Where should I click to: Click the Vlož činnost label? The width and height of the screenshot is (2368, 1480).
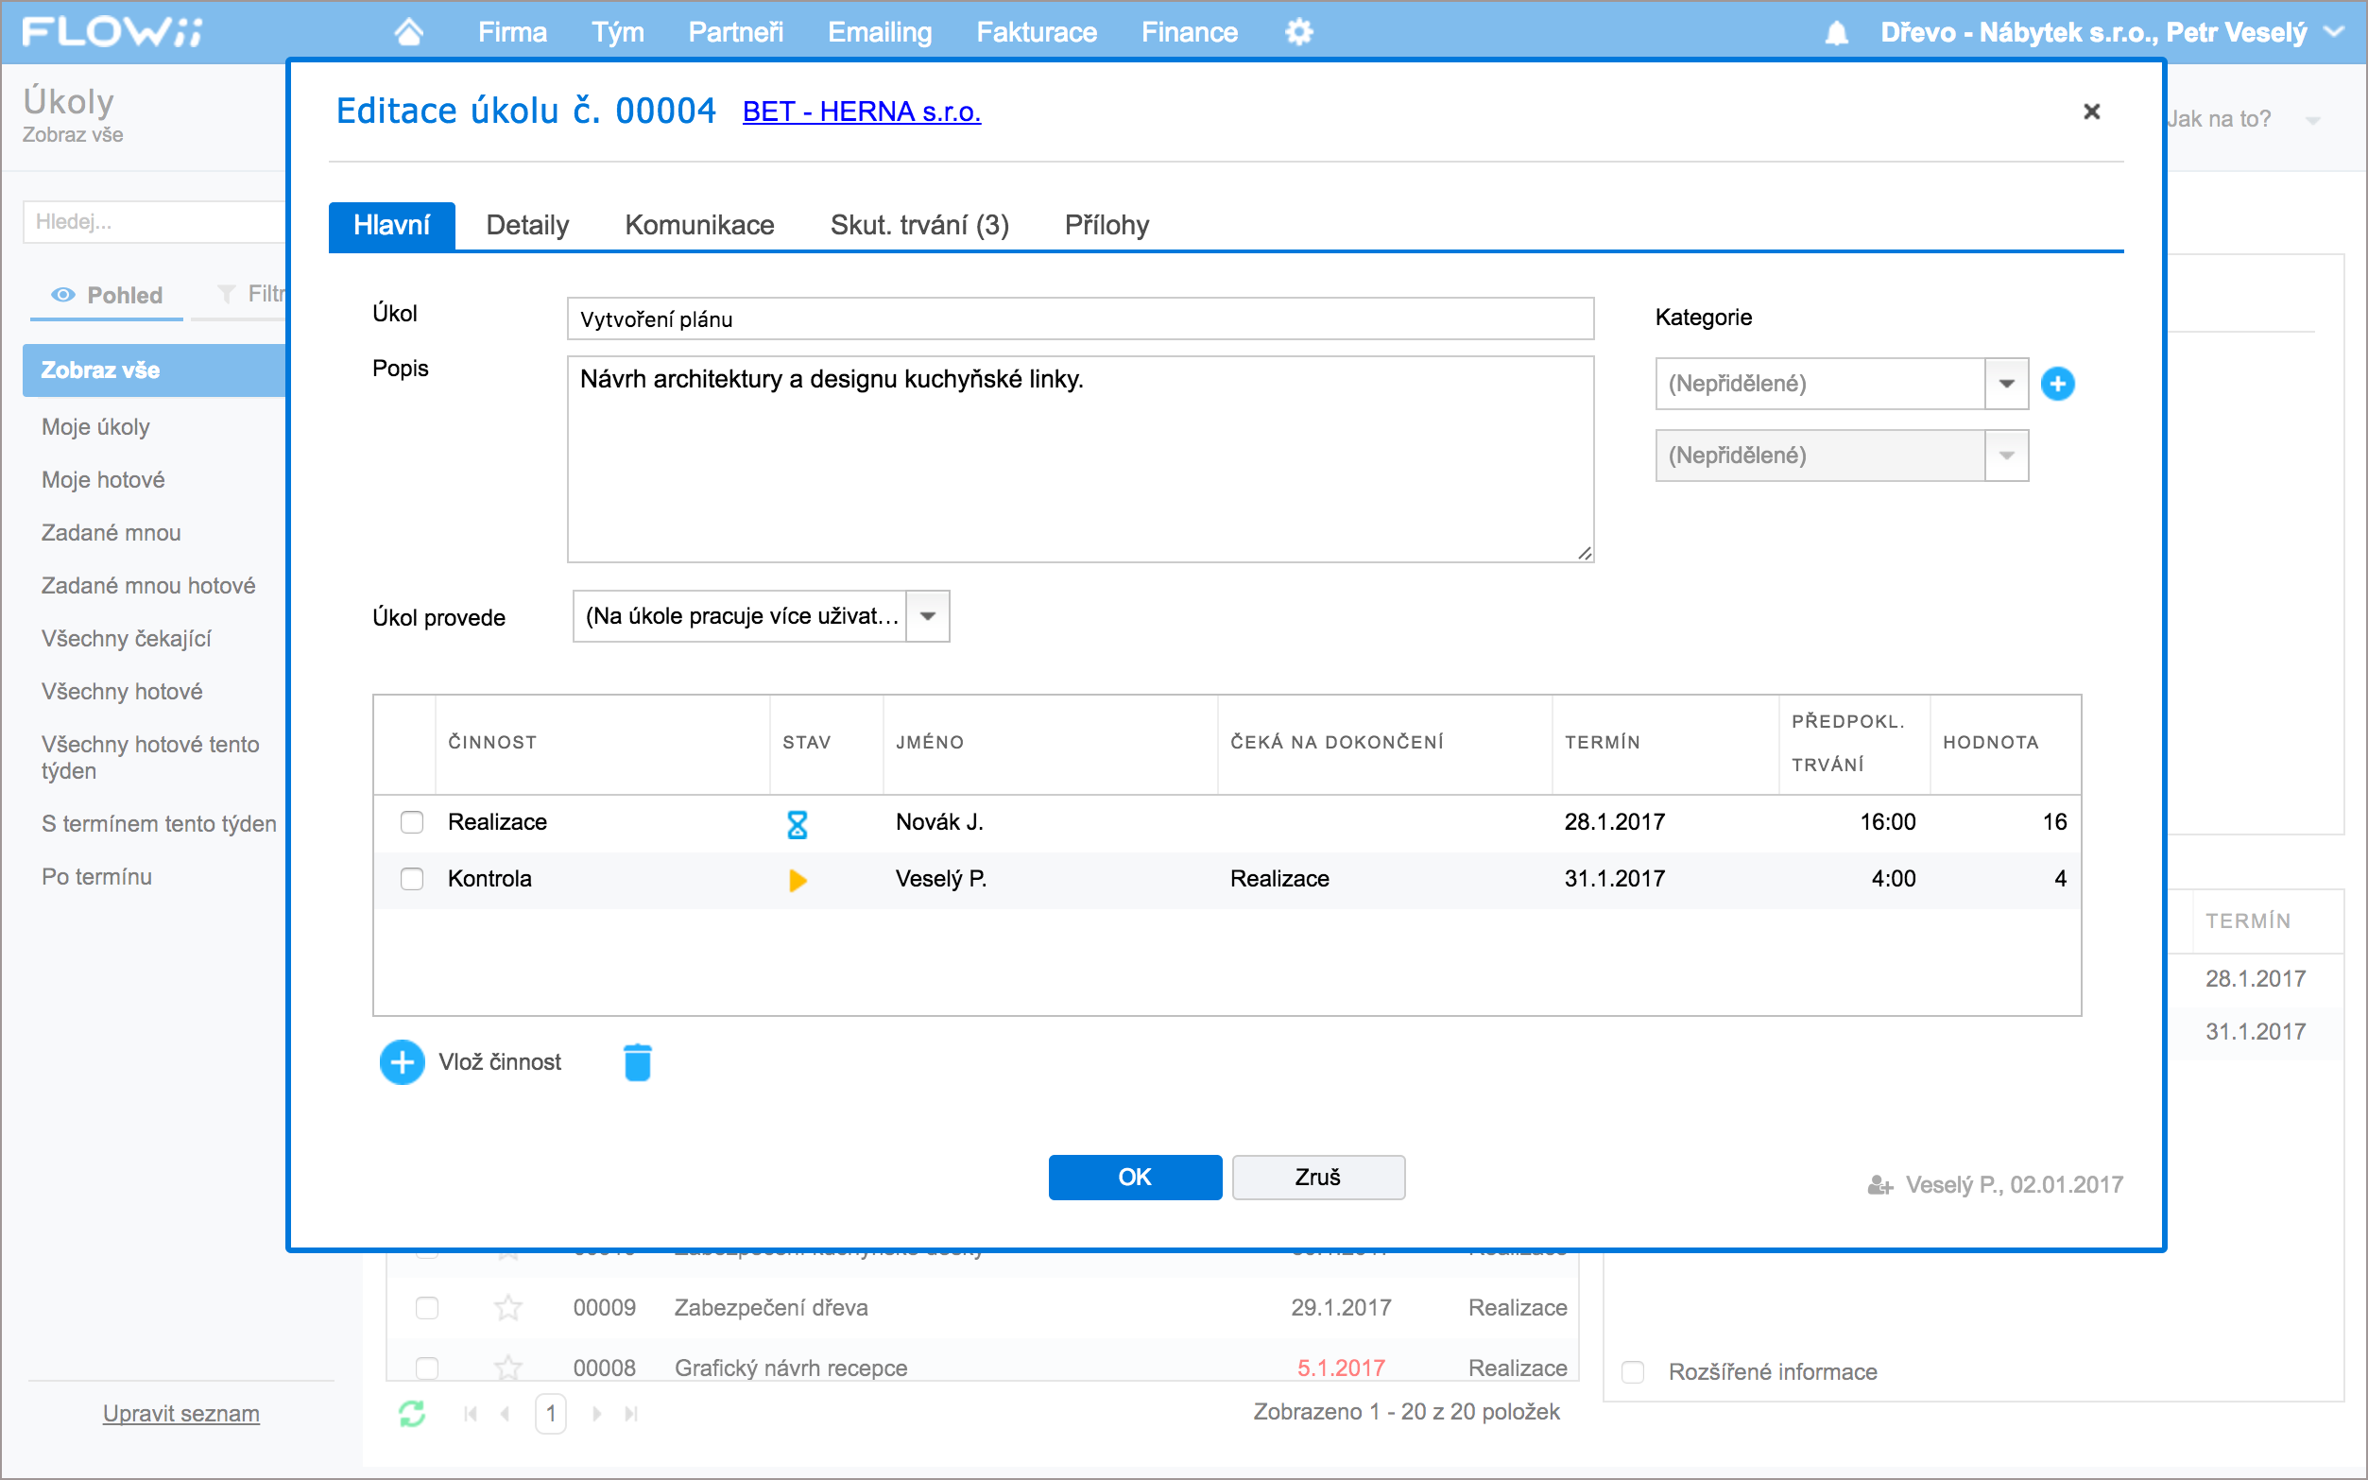[x=500, y=1062]
